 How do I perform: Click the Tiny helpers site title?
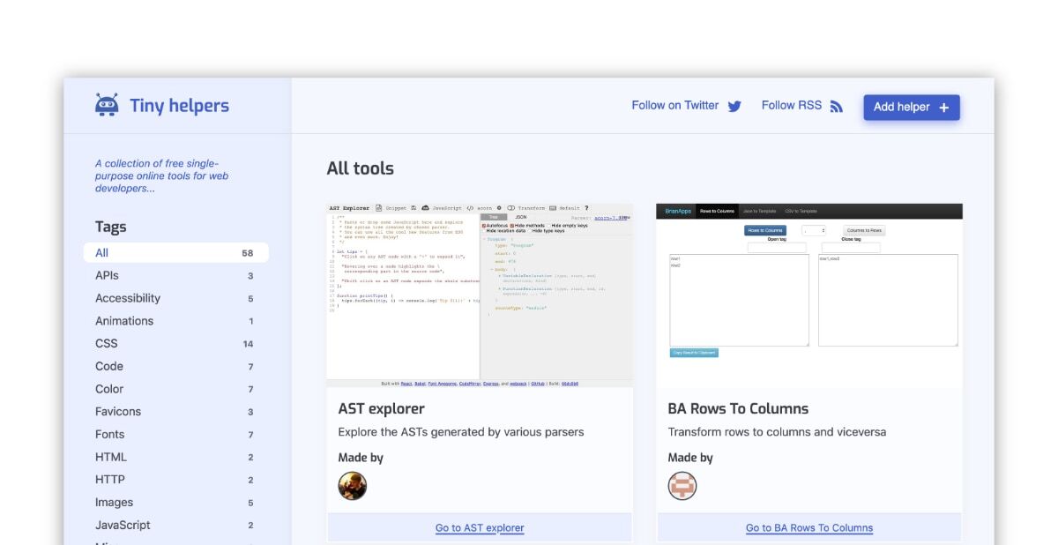[x=179, y=106]
